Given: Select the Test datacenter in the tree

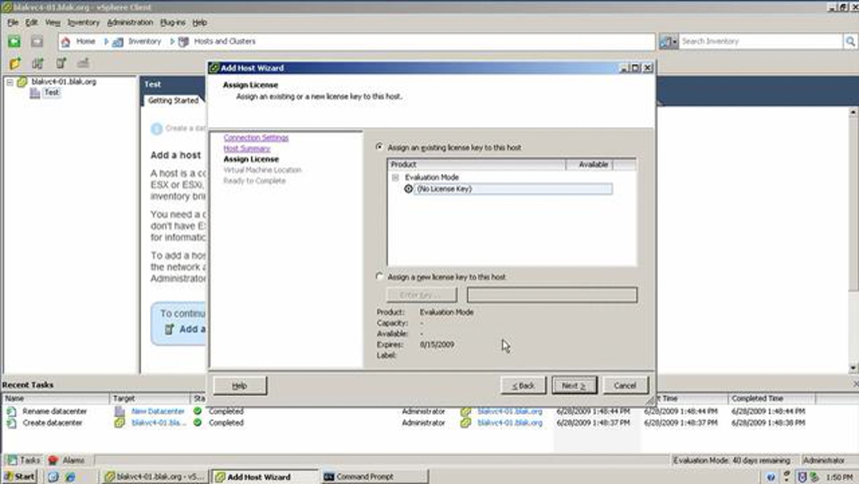Looking at the screenshot, I should pyautogui.click(x=52, y=93).
